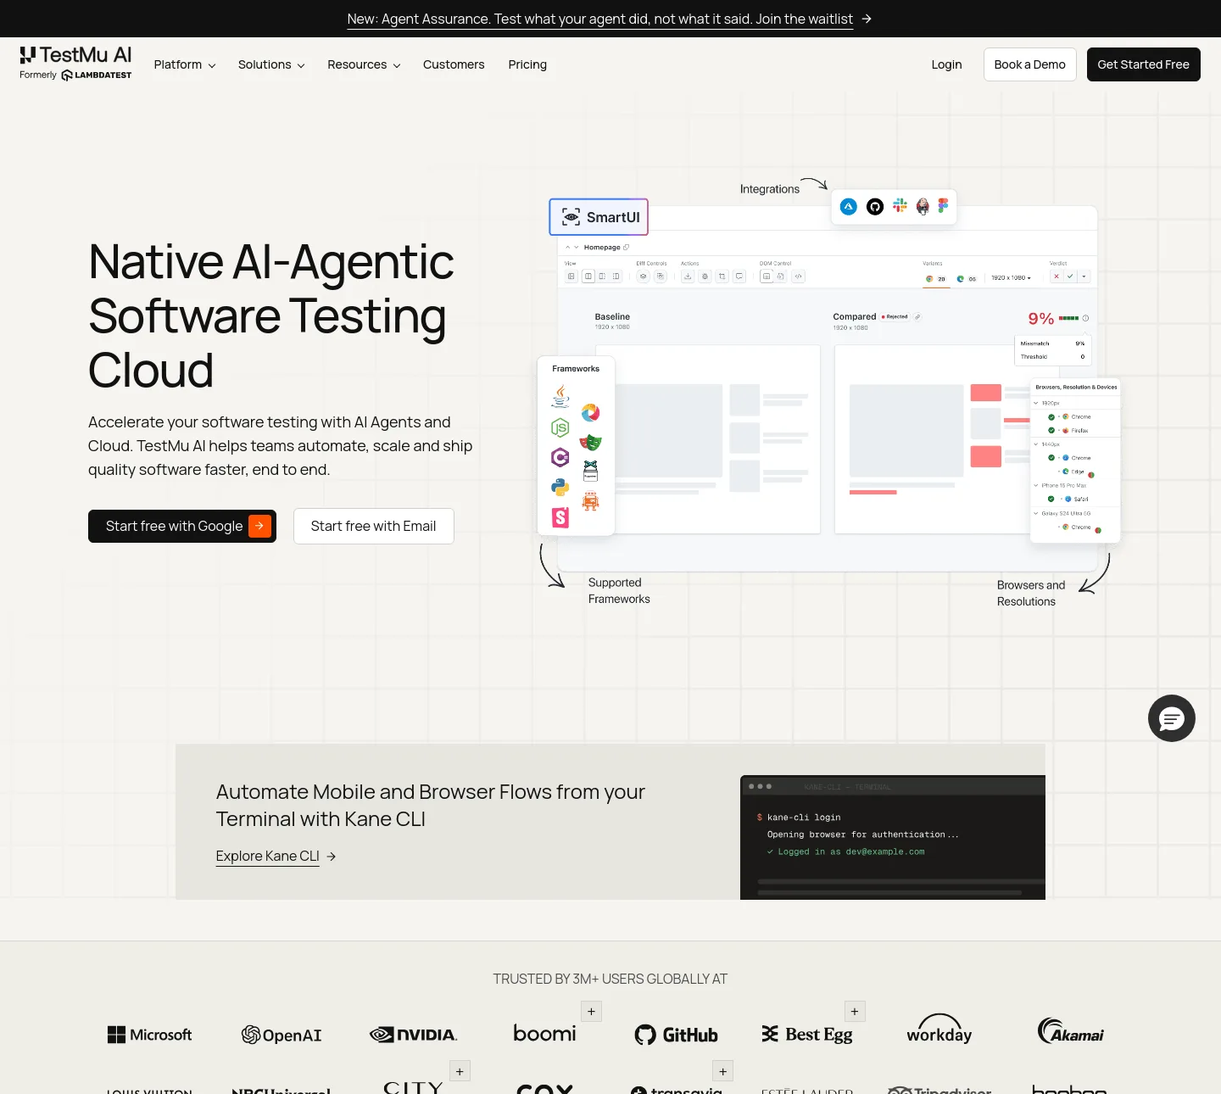
Task: Click the plus icon above Best Egg
Action: (x=855, y=1011)
